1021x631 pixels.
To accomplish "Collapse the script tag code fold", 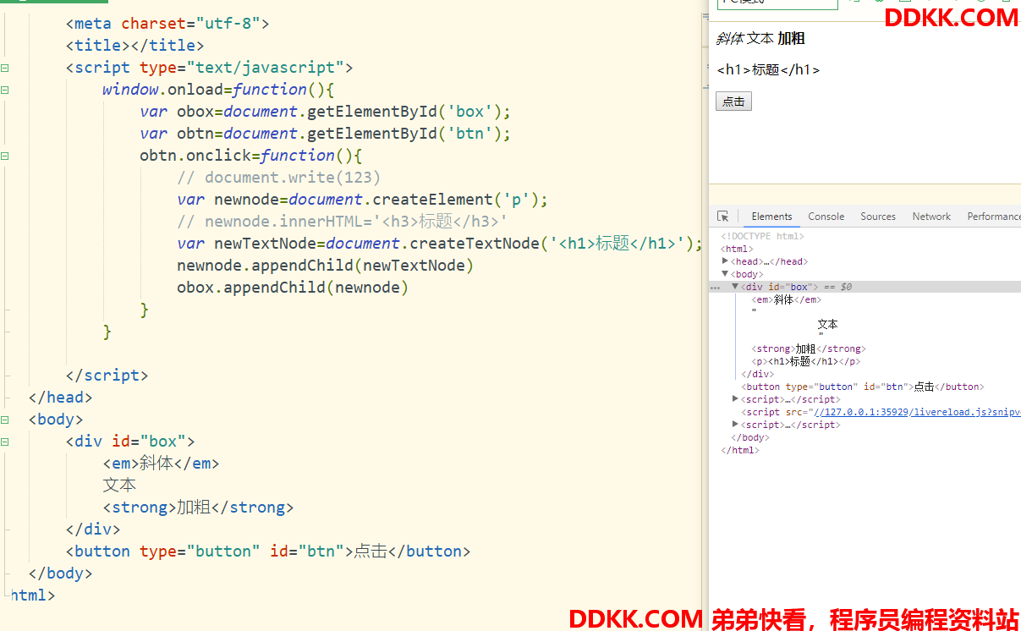I will point(5,68).
